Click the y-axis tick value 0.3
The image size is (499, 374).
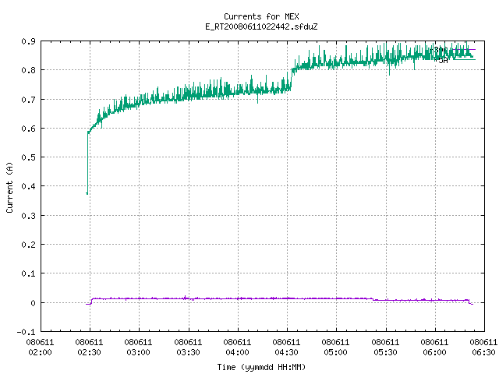[28, 216]
